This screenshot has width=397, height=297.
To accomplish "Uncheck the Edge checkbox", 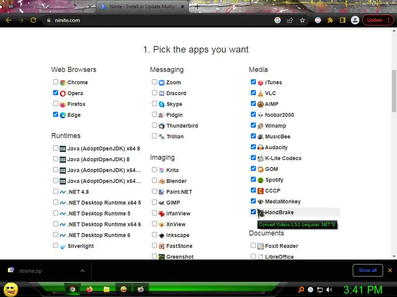I will point(55,114).
